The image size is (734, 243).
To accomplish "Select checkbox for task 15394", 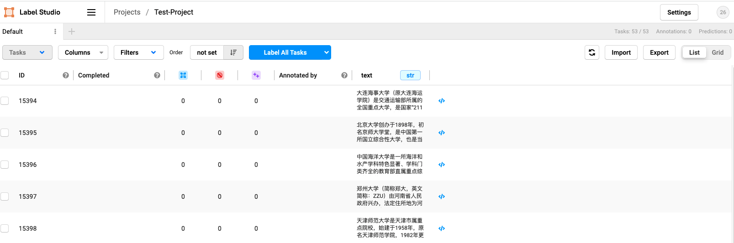I will point(5,101).
